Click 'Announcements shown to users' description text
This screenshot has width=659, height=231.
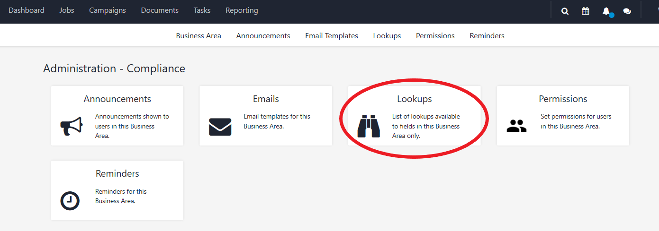point(132,126)
